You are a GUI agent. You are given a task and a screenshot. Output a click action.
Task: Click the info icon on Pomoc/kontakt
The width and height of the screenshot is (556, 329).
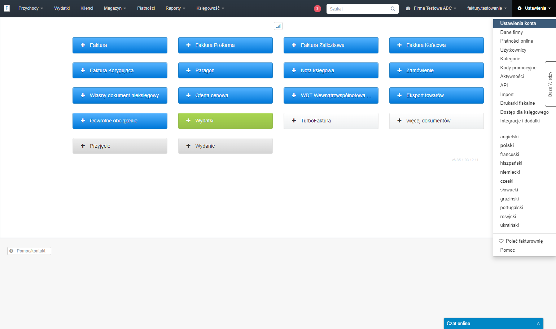[x=11, y=251]
